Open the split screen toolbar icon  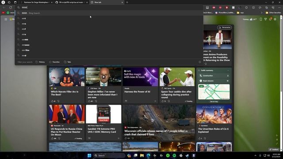tap(253, 8)
